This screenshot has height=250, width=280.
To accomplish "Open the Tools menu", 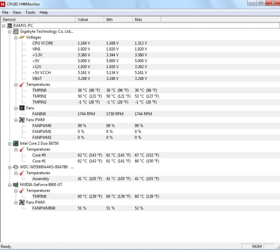I will pos(30,12).
